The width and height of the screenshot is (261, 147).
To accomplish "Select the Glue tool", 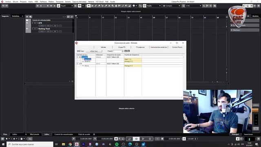I will tap(106, 6).
